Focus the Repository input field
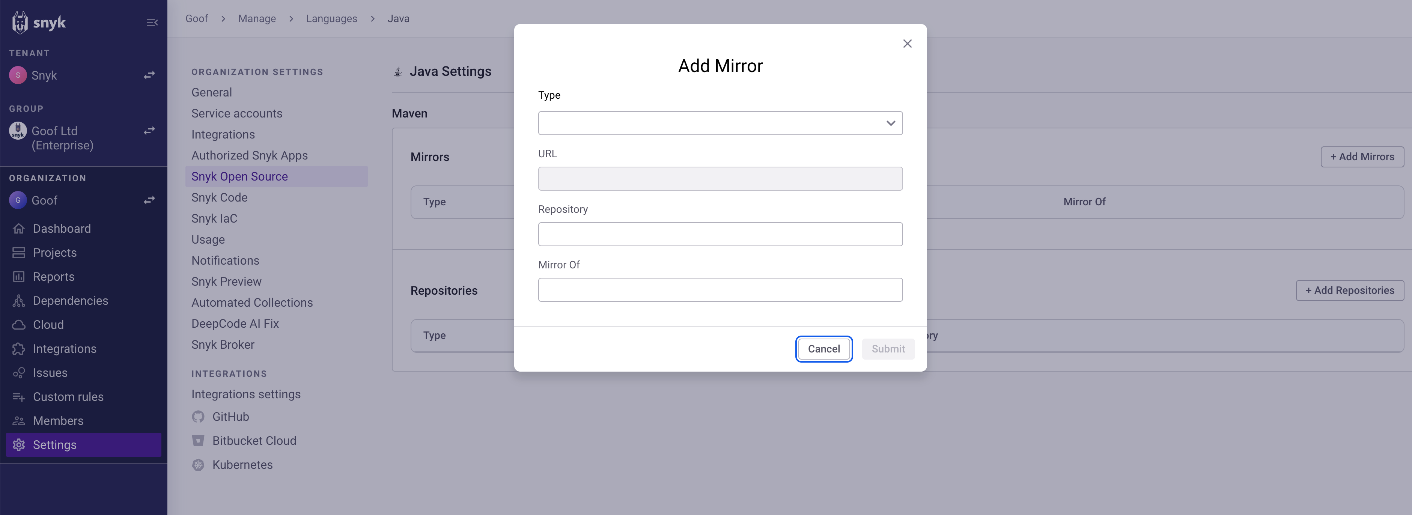 click(x=720, y=234)
